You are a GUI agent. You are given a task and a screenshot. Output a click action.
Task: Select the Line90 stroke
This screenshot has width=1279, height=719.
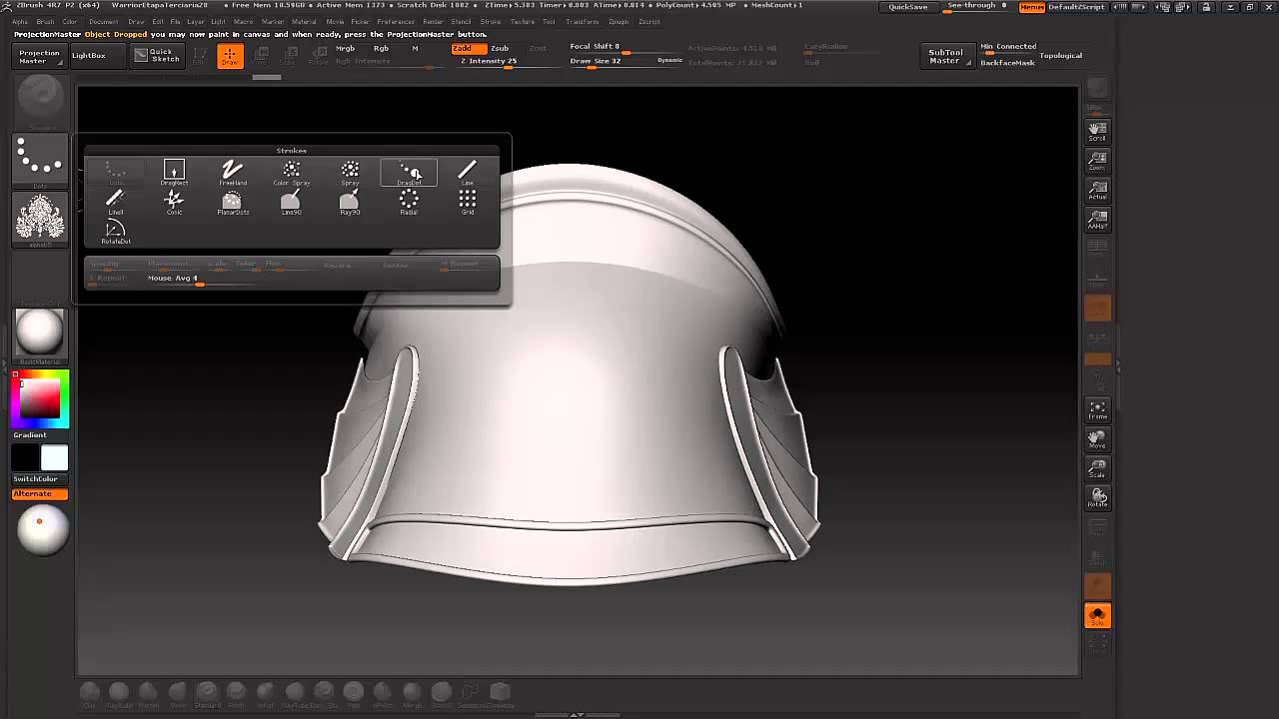click(x=292, y=202)
